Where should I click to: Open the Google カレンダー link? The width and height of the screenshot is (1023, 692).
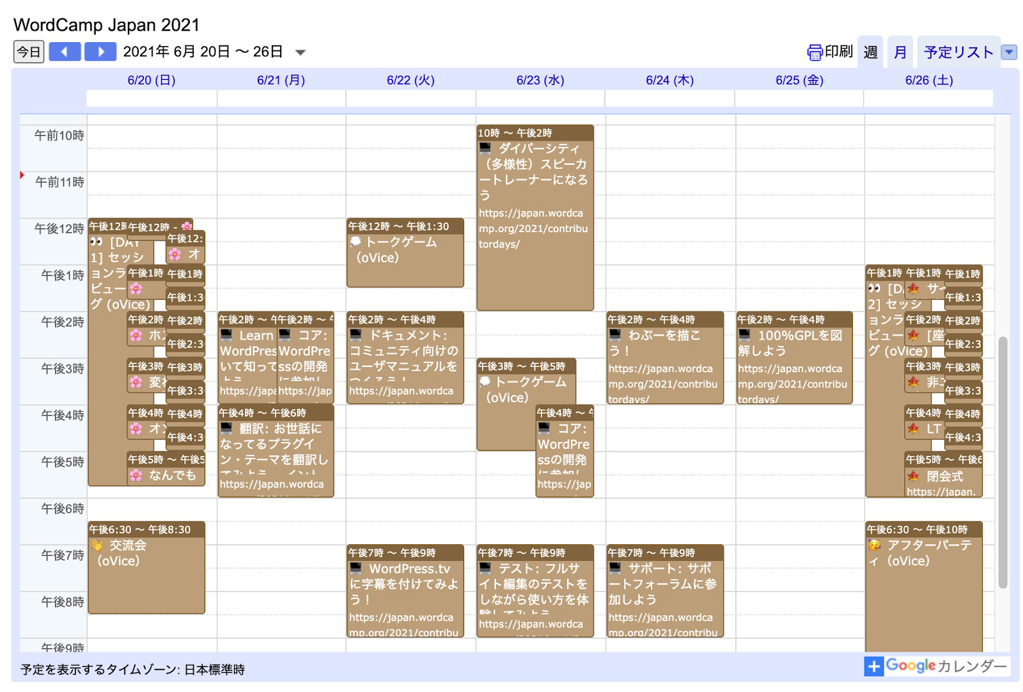(x=946, y=666)
